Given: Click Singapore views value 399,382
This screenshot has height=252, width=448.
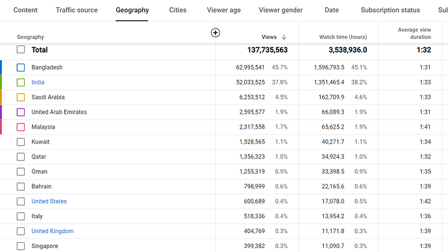Looking at the screenshot, I should click(255, 246).
